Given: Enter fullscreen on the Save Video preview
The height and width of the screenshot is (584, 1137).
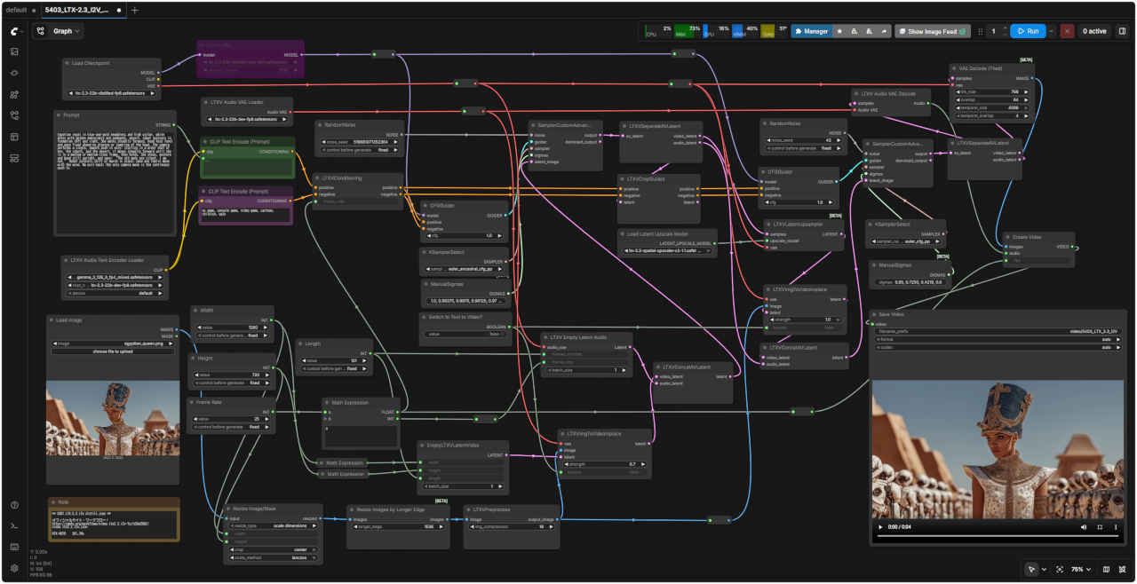Looking at the screenshot, I should tap(1100, 527).
